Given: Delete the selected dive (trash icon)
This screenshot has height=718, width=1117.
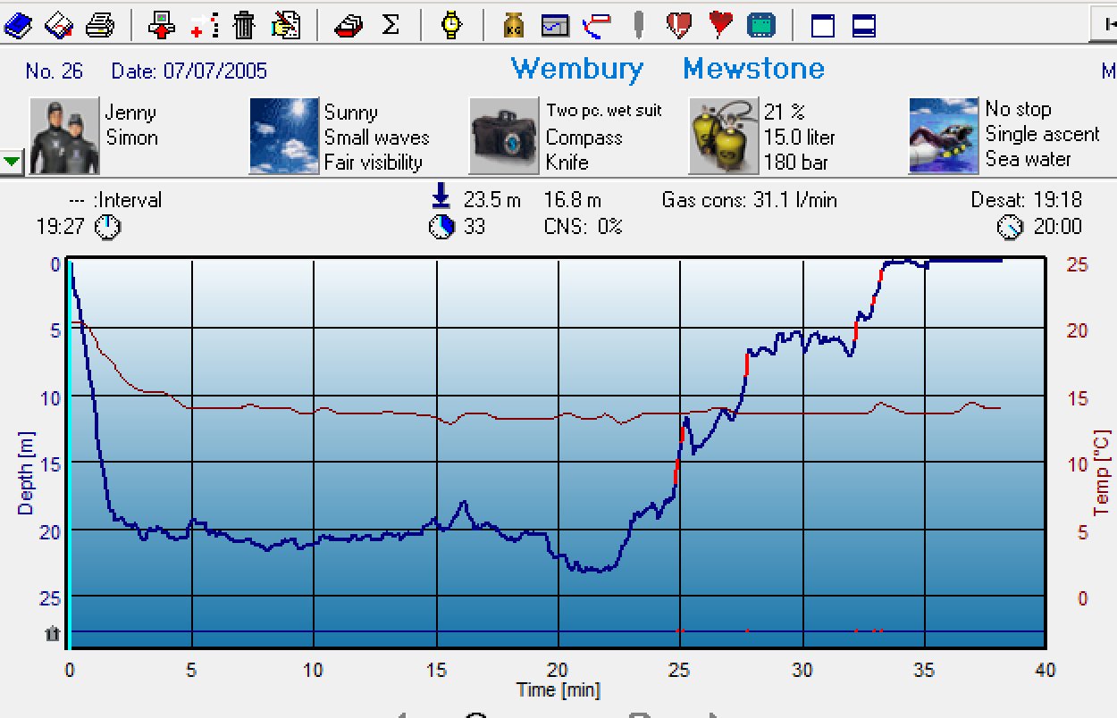Looking at the screenshot, I should pyautogui.click(x=242, y=24).
